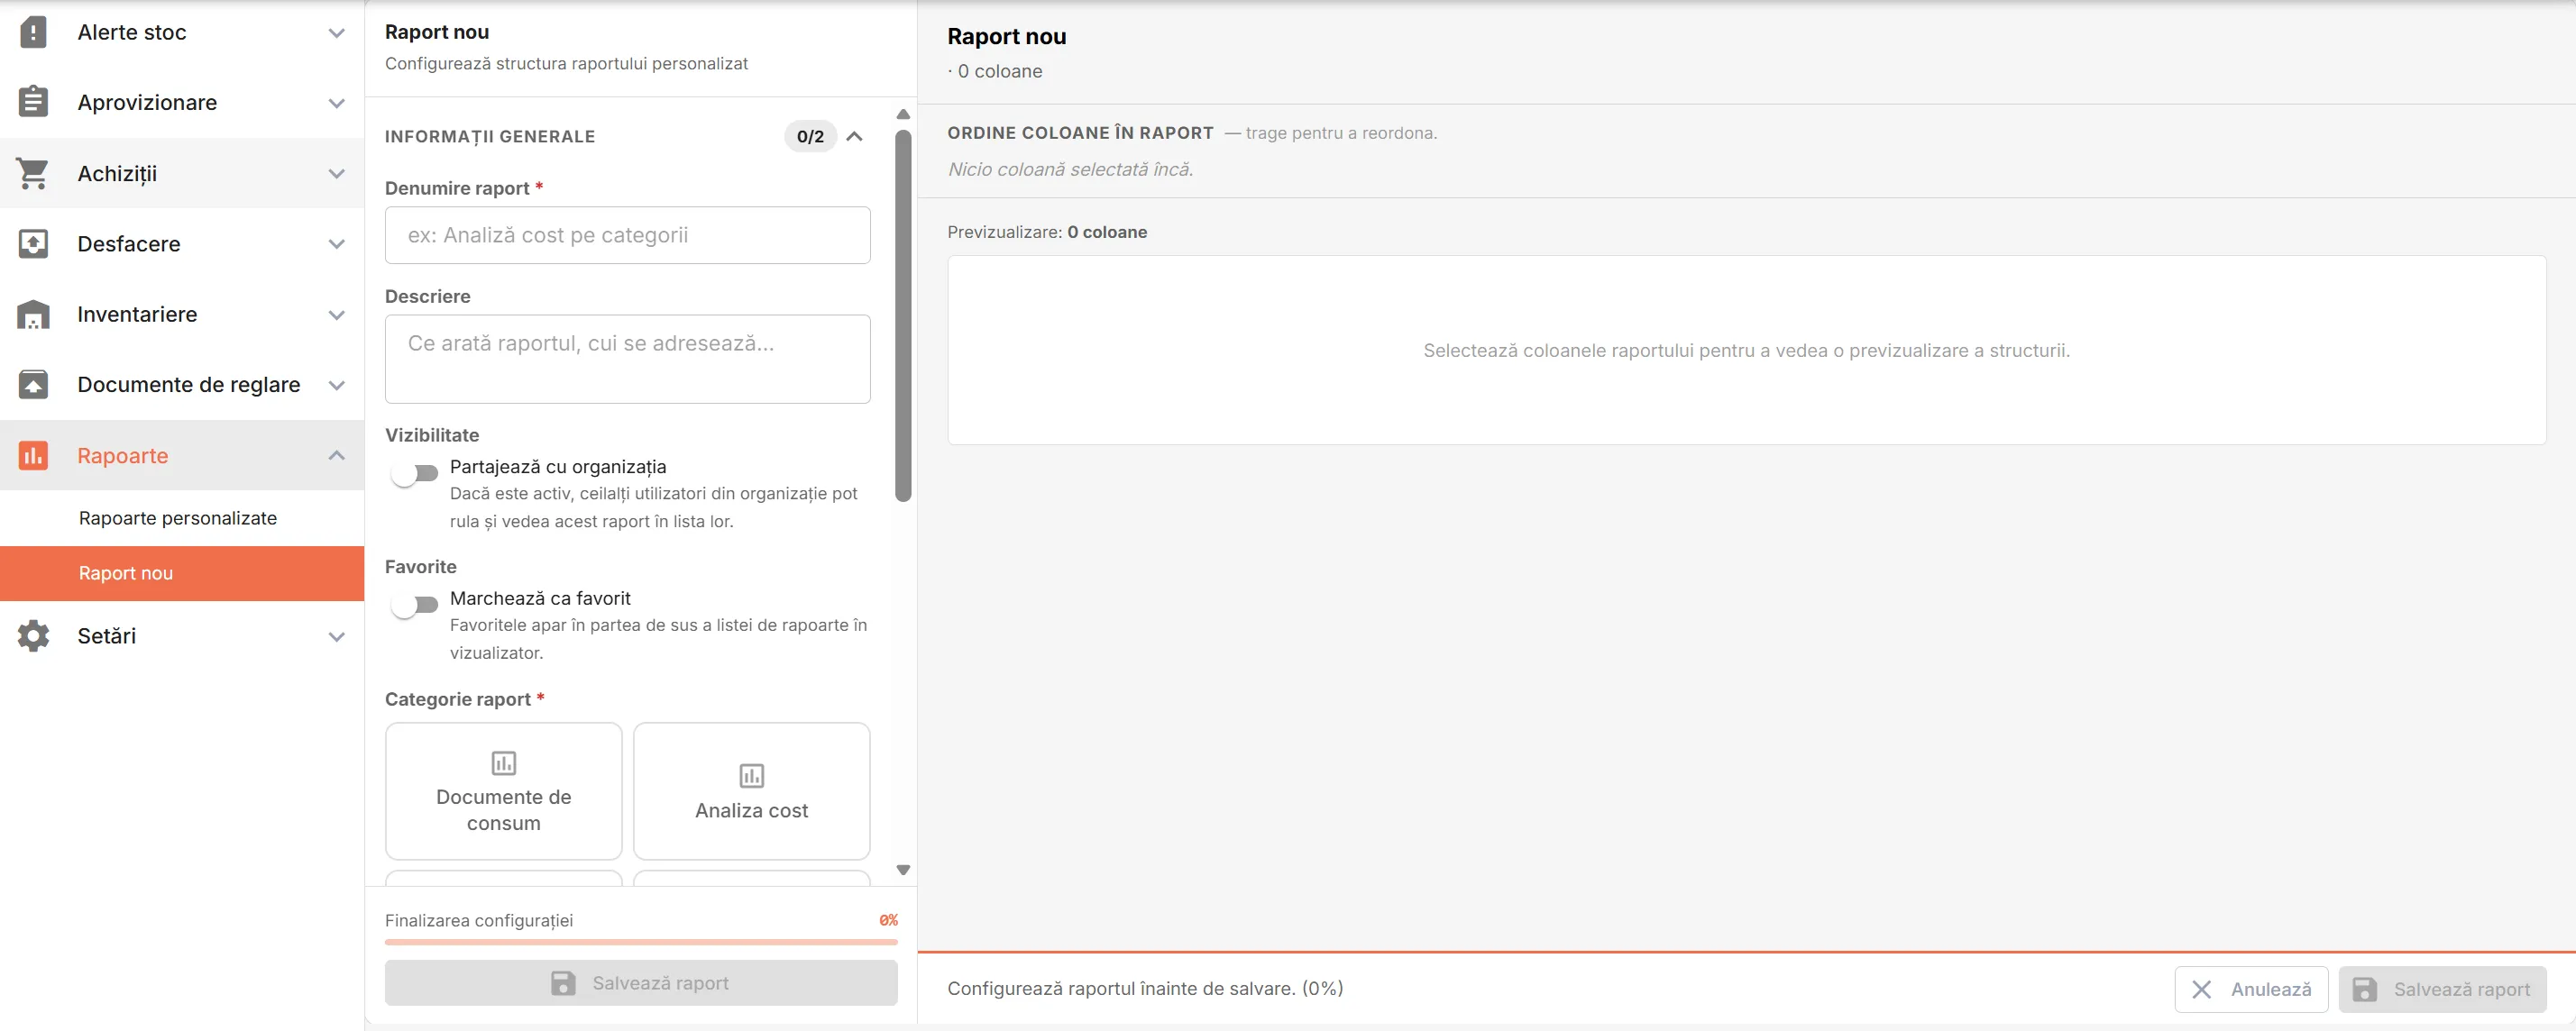Click the Inventariere warehouse icon
Image resolution: width=2576 pixels, height=1031 pixels.
click(33, 314)
